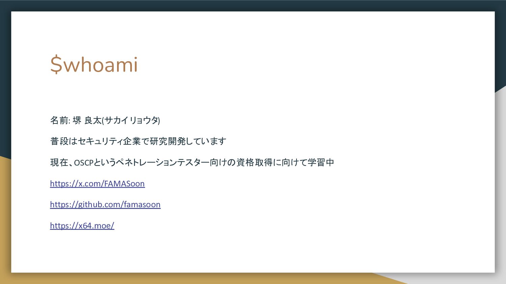
Task: Select the line 普段はセキュリティ企業で研究開発しています
Action: pos(138,141)
